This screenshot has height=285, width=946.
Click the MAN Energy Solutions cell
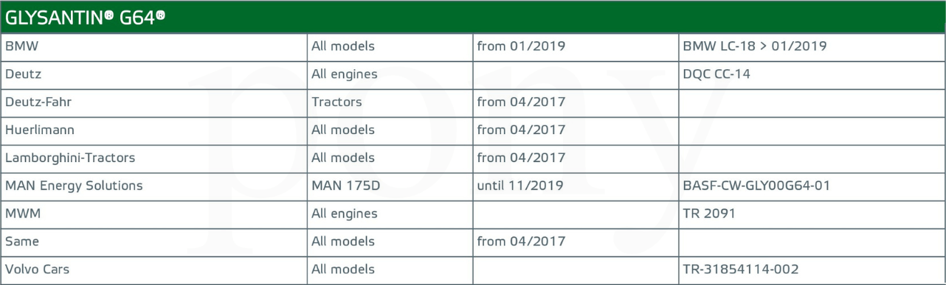tap(153, 186)
